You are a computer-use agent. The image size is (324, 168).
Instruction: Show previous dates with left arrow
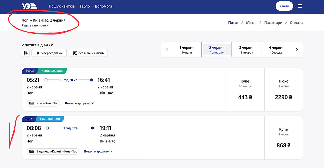coord(167,50)
